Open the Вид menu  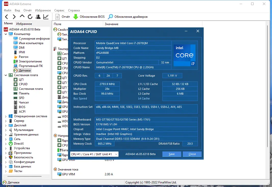click(x=17, y=10)
